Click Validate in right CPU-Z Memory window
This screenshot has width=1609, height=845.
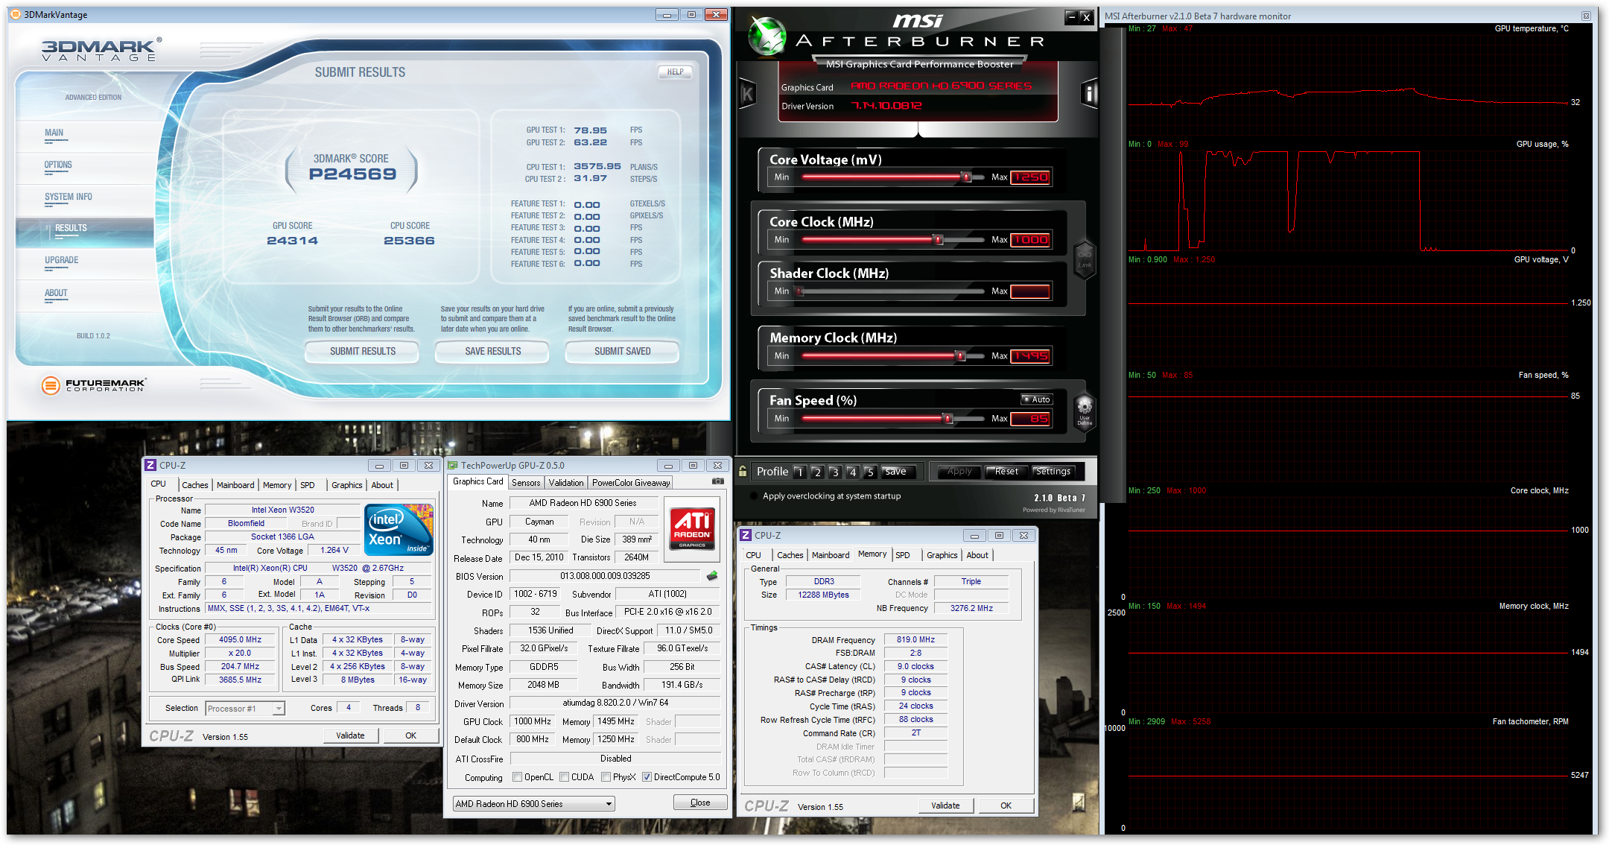tap(945, 806)
